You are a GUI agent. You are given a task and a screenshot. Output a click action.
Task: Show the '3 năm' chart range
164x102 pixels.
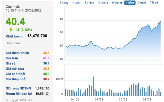pyautogui.click(x=142, y=3)
